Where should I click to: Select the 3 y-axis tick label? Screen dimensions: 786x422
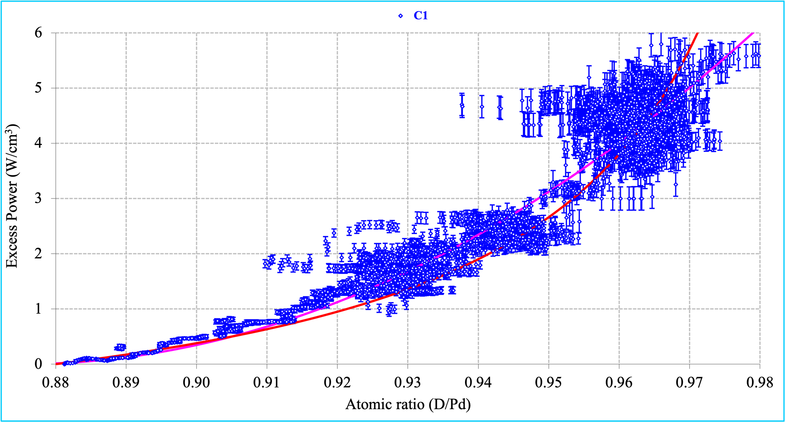tap(38, 198)
